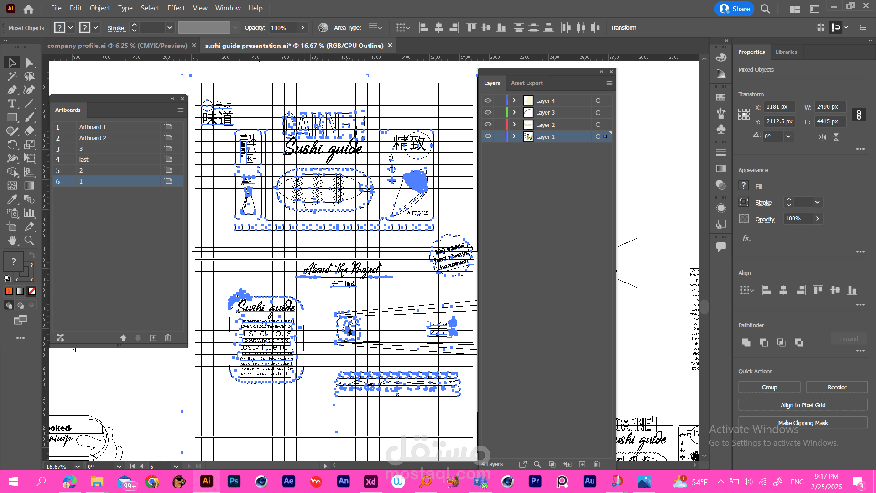Image resolution: width=876 pixels, height=493 pixels.
Task: Open zoom level dropdown at 16.67%
Action: click(78, 467)
